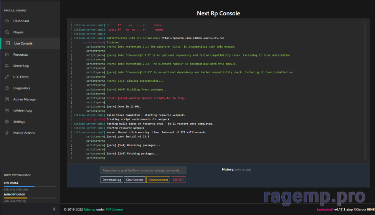Image resolution: width=375 pixels, height=215 pixels.
Task: Open the Resources icon in sidebar
Action: click(x=7, y=55)
